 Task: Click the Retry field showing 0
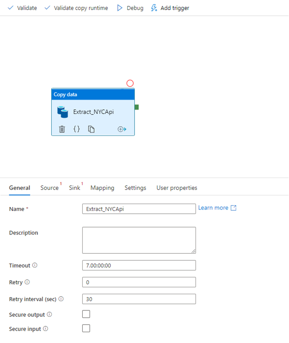139,282
